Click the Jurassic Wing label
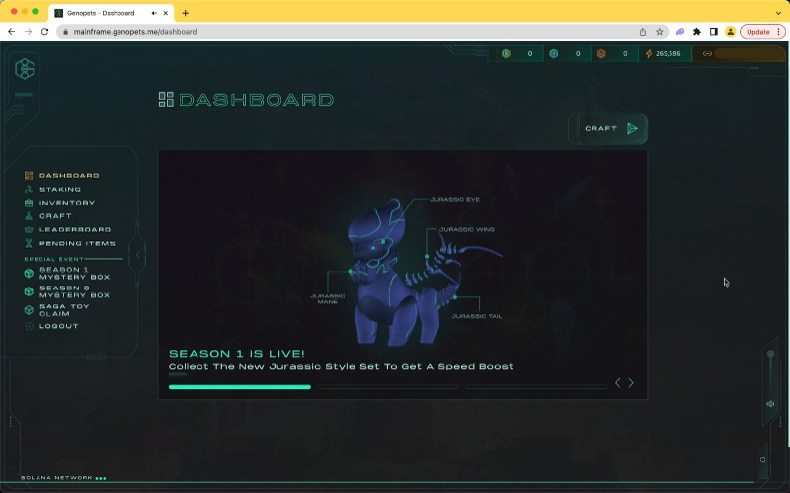 coord(467,229)
